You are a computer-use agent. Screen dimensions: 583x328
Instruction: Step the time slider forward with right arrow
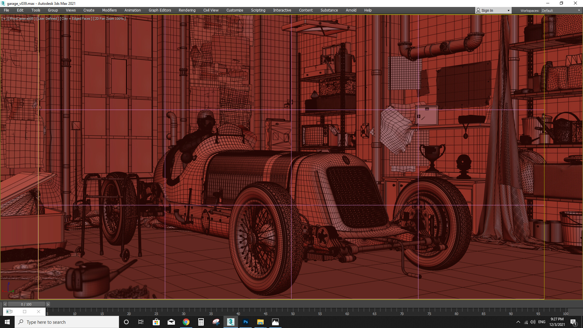tap(48, 304)
